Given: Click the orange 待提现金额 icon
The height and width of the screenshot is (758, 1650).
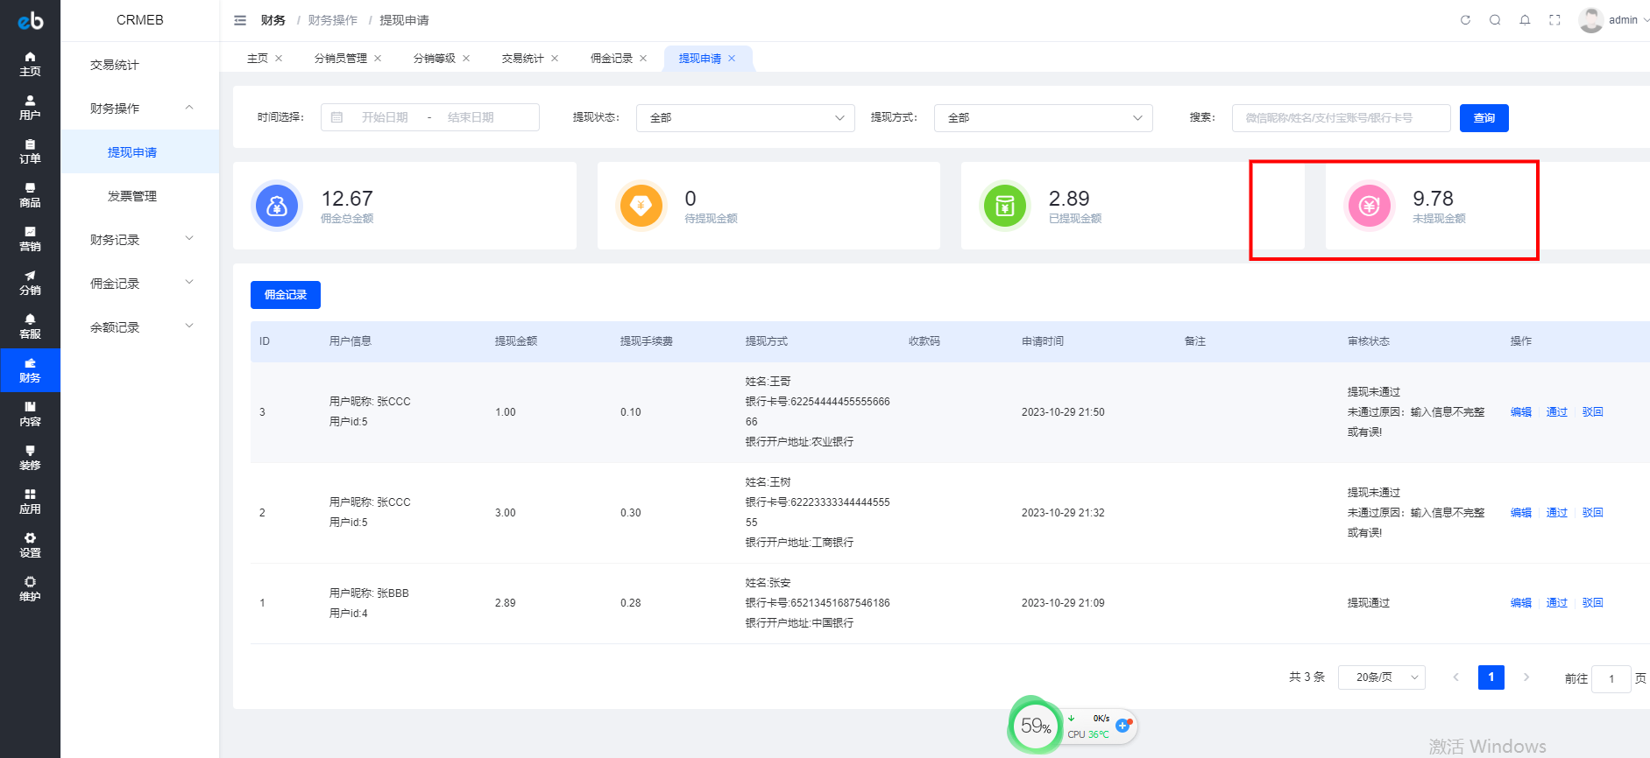Looking at the screenshot, I should [x=641, y=206].
